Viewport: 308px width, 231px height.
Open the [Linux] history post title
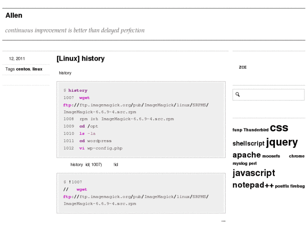[x=80, y=58]
